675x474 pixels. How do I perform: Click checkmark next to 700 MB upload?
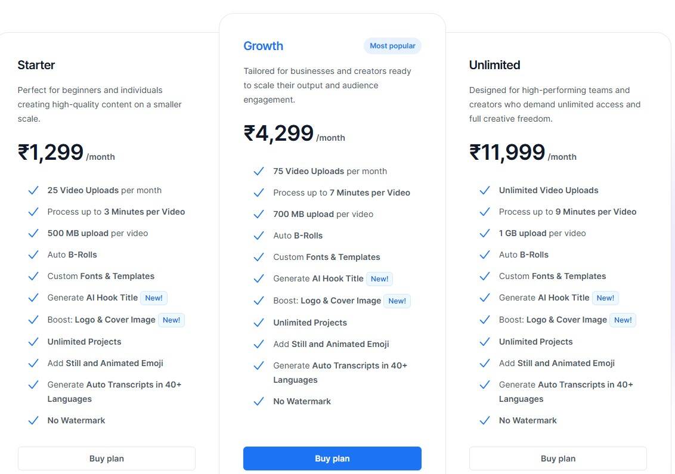click(x=259, y=215)
